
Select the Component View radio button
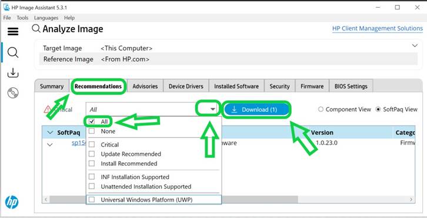coord(321,109)
